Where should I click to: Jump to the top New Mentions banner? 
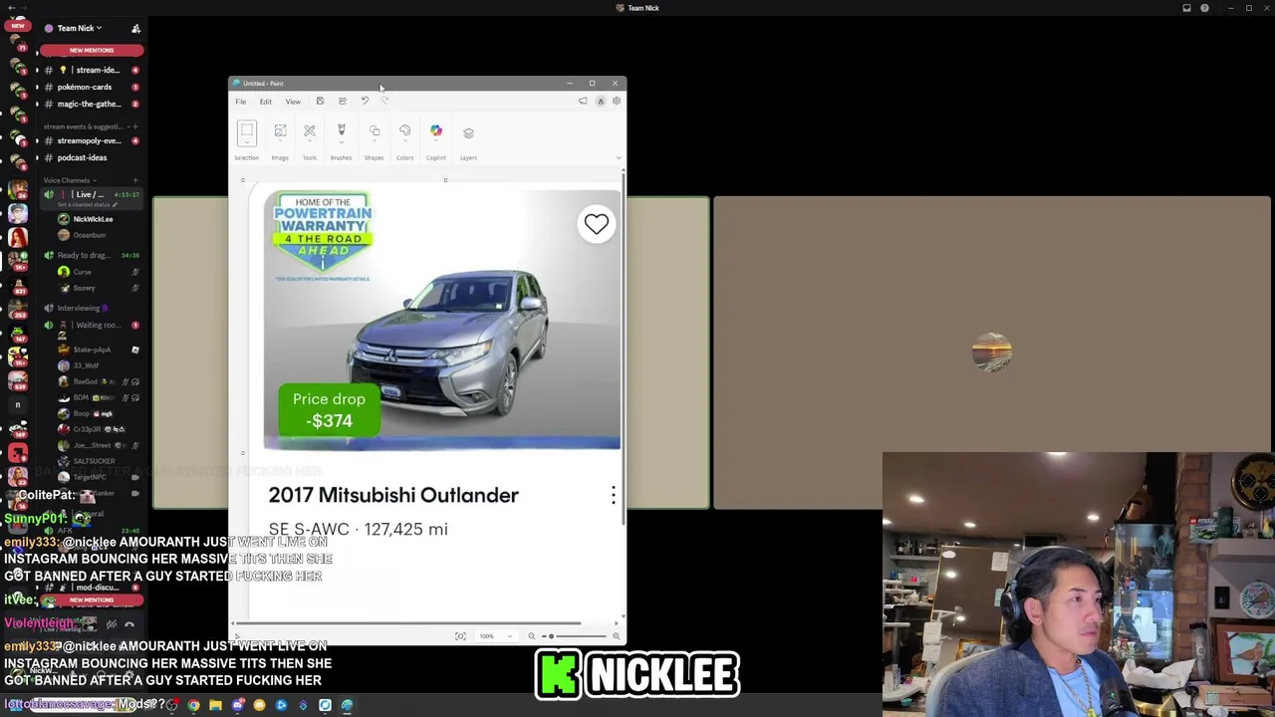tap(92, 50)
